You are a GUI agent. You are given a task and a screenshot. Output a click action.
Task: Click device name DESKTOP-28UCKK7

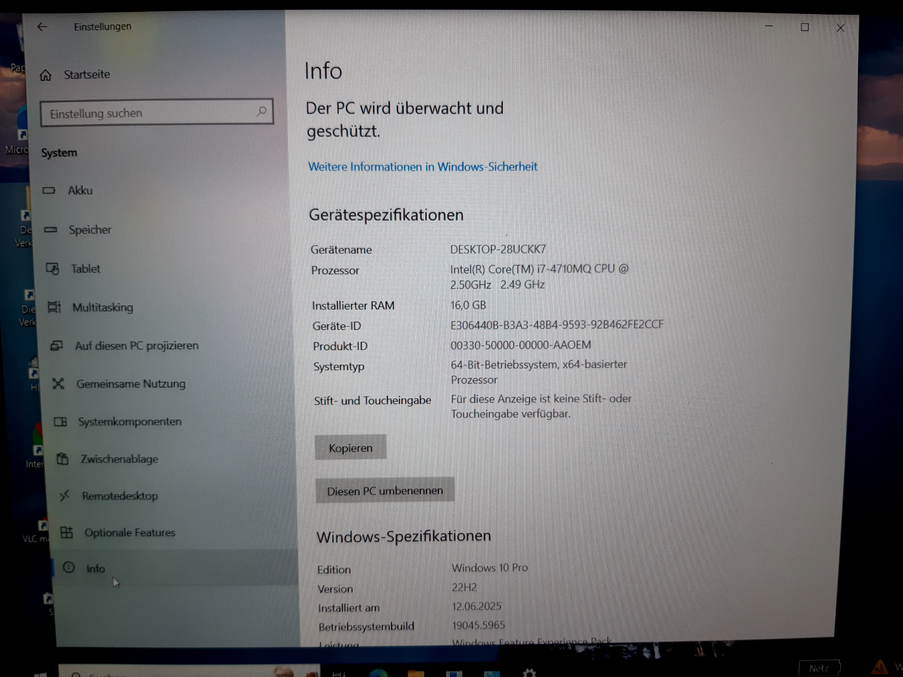498,249
